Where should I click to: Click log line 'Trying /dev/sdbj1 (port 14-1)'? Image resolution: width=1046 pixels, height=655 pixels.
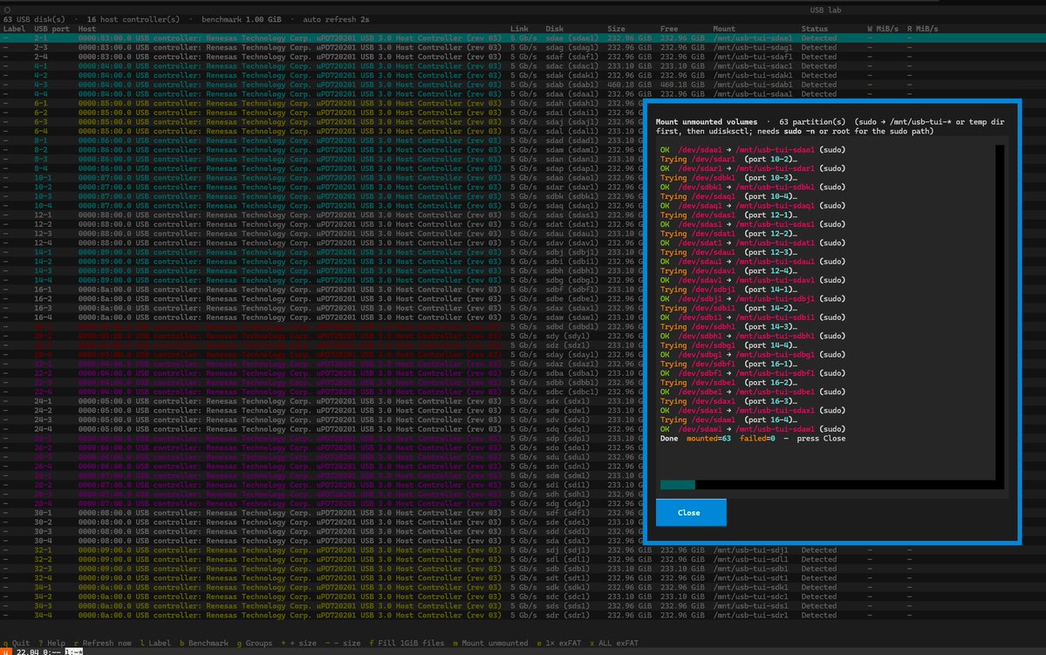tap(728, 290)
